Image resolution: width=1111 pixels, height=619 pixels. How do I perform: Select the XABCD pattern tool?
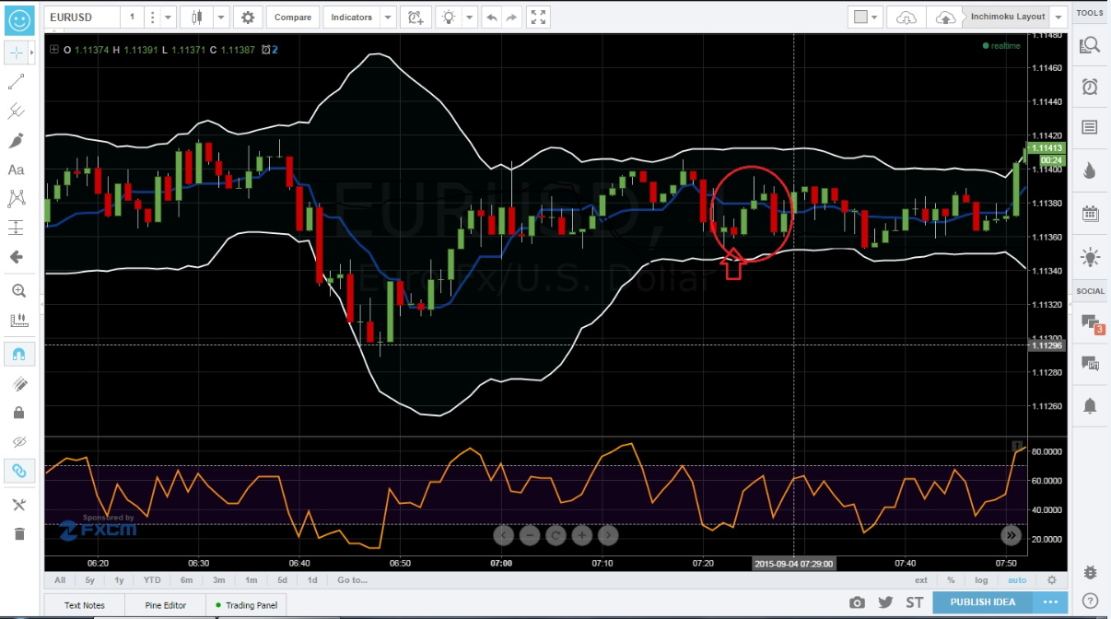click(x=17, y=198)
